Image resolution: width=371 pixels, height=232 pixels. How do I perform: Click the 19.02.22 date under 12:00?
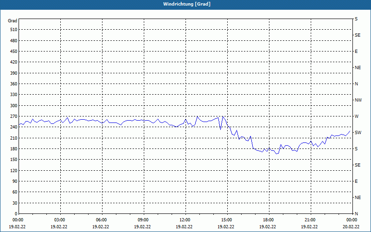(x=184, y=227)
